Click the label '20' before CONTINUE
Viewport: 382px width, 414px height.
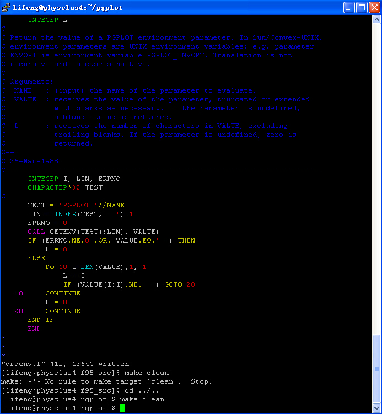pos(19,311)
